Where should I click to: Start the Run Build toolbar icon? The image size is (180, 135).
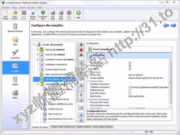tap(53, 15)
